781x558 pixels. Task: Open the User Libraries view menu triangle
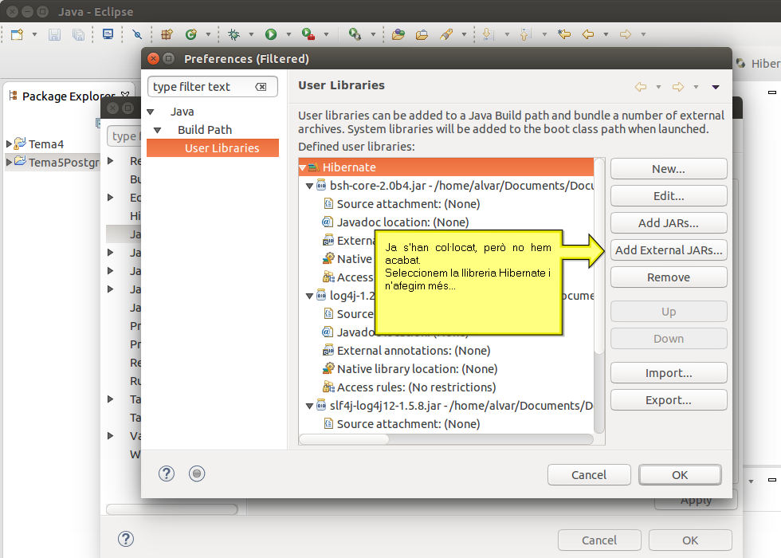coord(716,87)
